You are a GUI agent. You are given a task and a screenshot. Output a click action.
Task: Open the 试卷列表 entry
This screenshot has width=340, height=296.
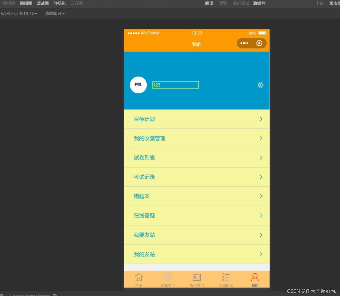(197, 158)
